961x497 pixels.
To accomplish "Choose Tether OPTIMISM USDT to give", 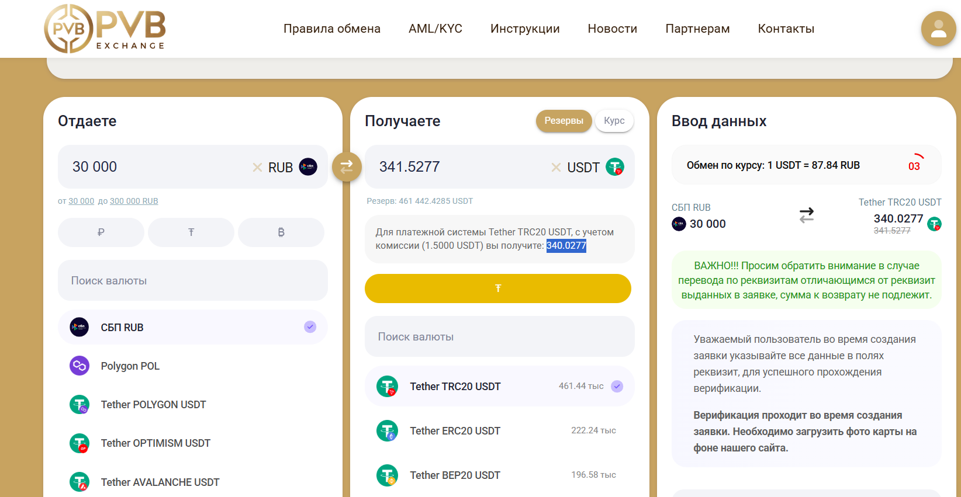I will pyautogui.click(x=193, y=443).
